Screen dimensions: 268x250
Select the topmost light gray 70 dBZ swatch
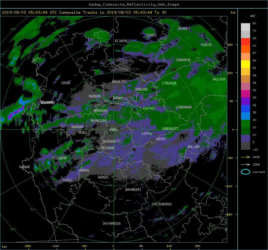coord(245,27)
